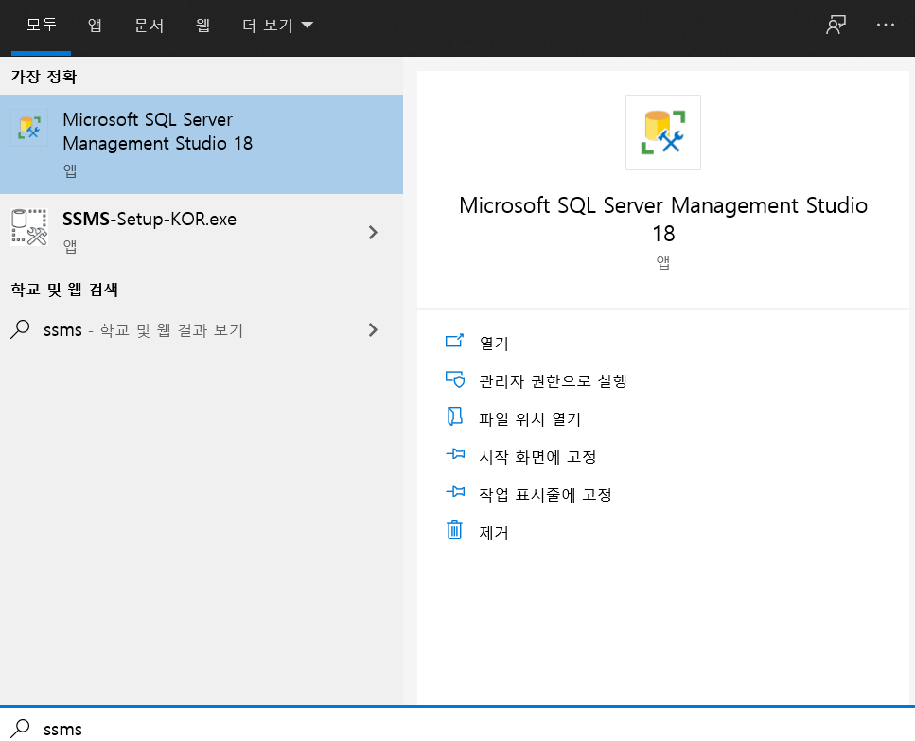This screenshot has height=741, width=915.
Task: Select Microsoft SQL Server Management Studio 18 result
Action: pyautogui.click(x=202, y=144)
